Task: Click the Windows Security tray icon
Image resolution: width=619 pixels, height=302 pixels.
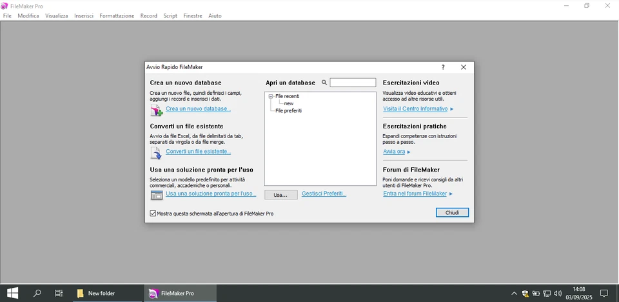Action: click(x=525, y=294)
